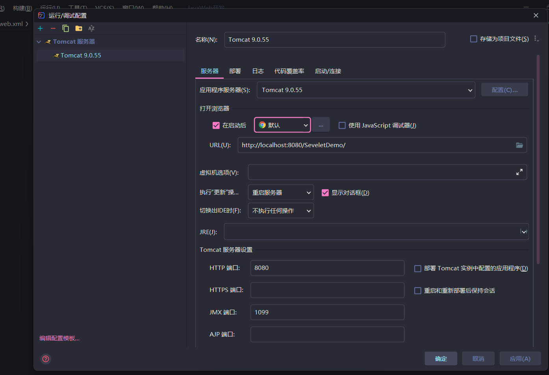Open the JRE dropdown arrow
Viewport: 549px width, 375px height.
pyautogui.click(x=524, y=232)
